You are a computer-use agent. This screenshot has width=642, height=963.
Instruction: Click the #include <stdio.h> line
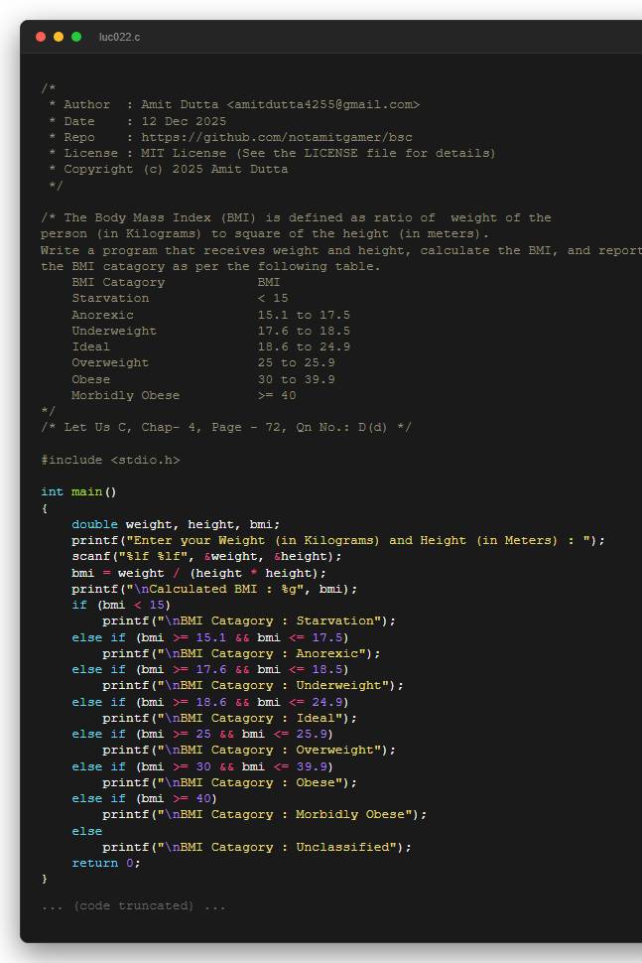110,460
